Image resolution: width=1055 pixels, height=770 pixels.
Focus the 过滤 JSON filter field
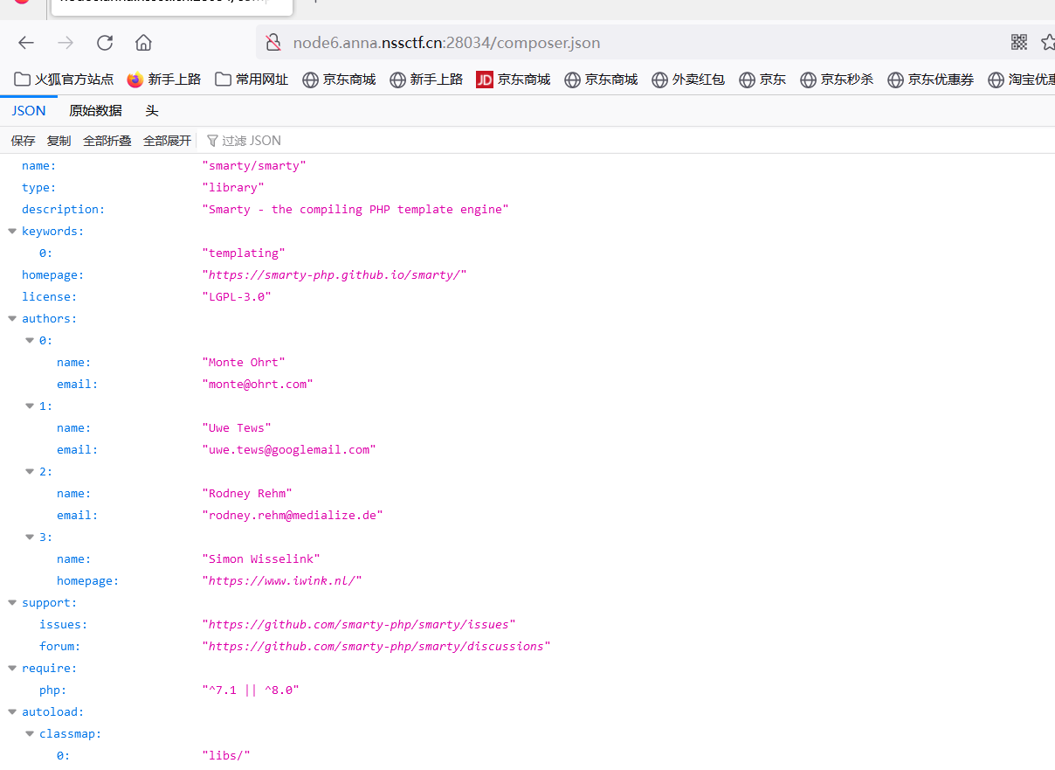point(252,141)
